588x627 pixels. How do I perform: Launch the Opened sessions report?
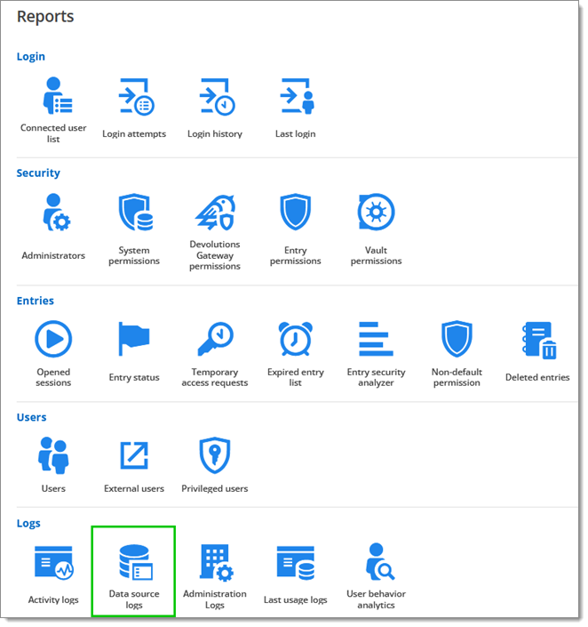pyautogui.click(x=53, y=340)
